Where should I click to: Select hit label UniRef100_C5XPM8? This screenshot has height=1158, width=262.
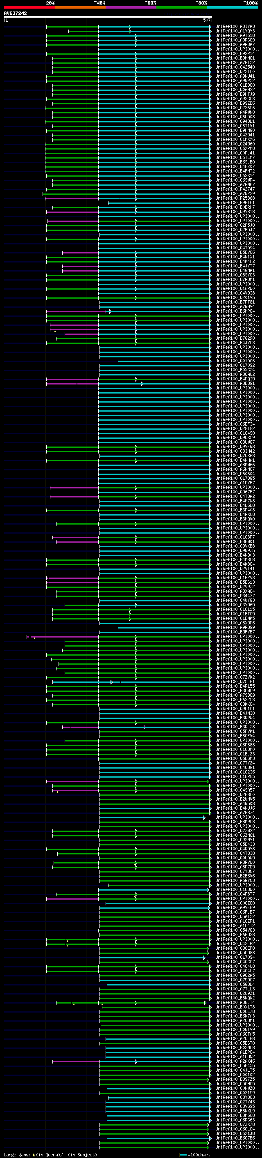(x=235, y=148)
